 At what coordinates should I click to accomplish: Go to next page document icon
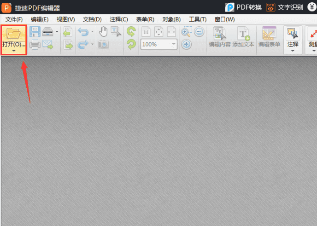coord(68,45)
